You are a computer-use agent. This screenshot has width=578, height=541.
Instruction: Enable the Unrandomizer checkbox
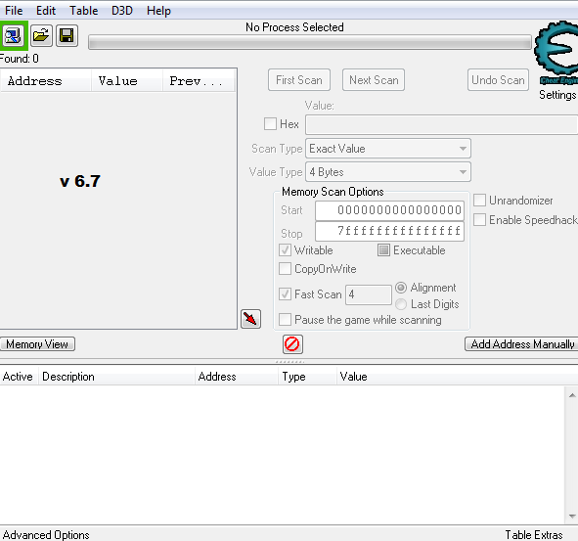479,201
